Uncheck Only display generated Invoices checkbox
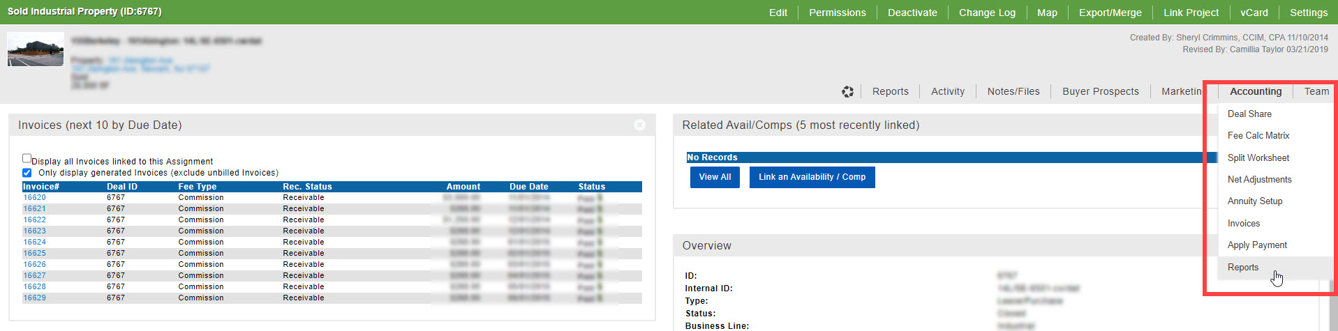The height and width of the screenshot is (331, 1338). (27, 173)
